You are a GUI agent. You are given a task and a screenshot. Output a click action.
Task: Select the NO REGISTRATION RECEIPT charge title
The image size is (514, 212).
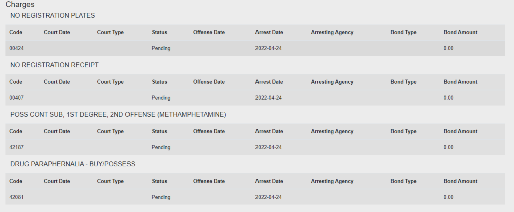point(54,65)
